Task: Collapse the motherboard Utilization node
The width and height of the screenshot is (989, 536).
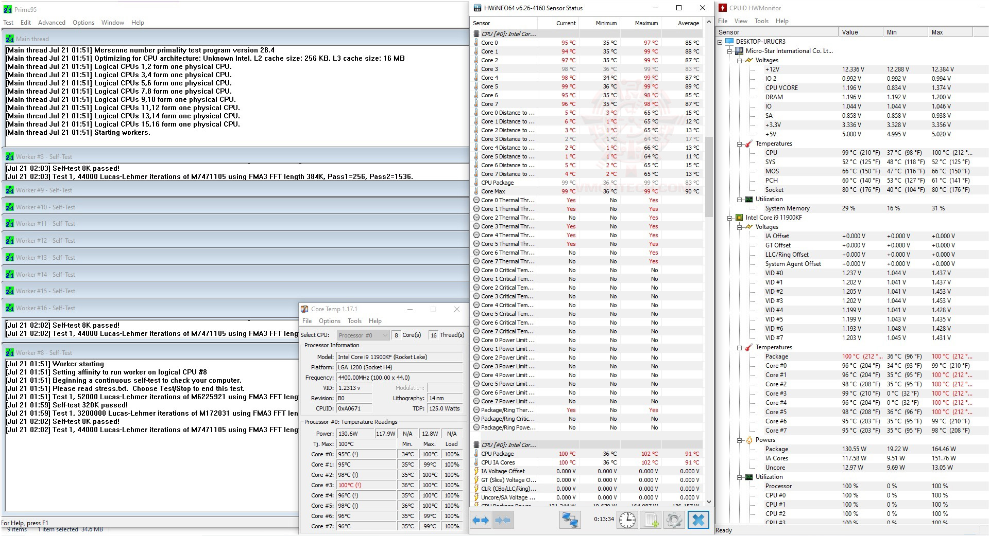Action: coord(739,200)
